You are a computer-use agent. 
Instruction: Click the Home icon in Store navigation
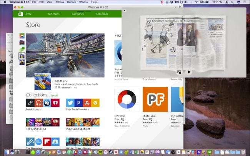[x=20, y=14]
